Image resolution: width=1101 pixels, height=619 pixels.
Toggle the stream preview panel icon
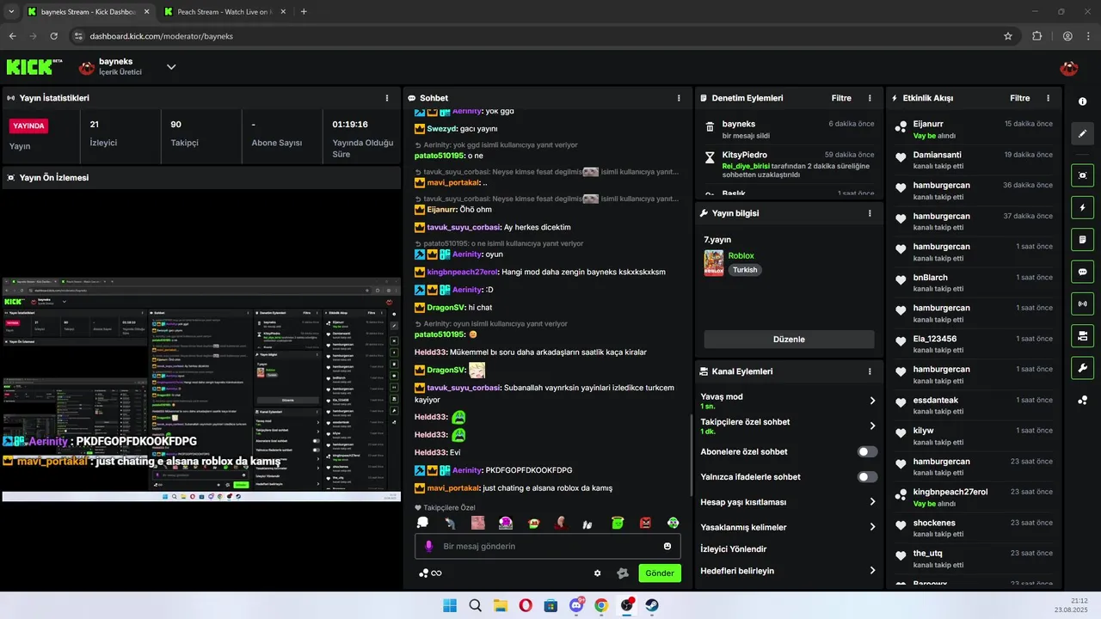(x=1082, y=175)
